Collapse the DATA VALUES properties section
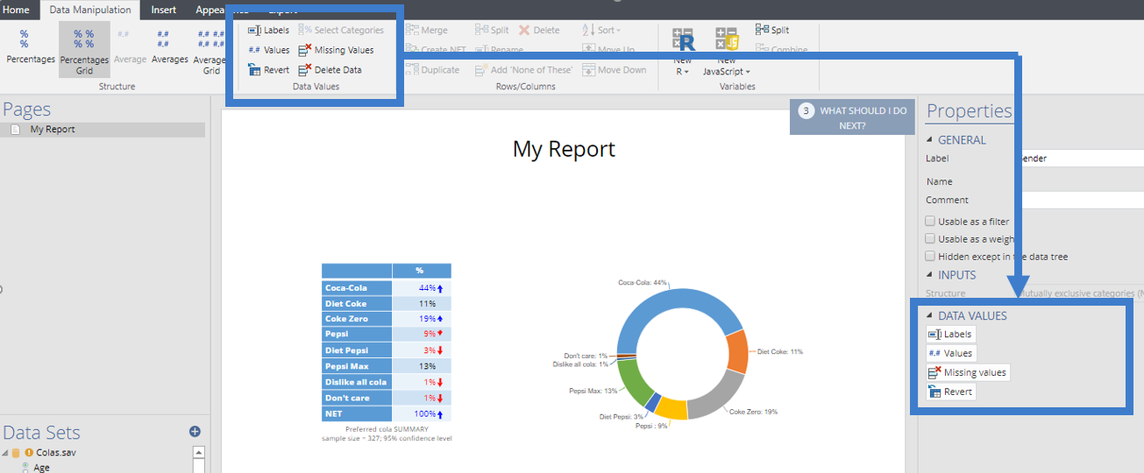 coord(930,316)
